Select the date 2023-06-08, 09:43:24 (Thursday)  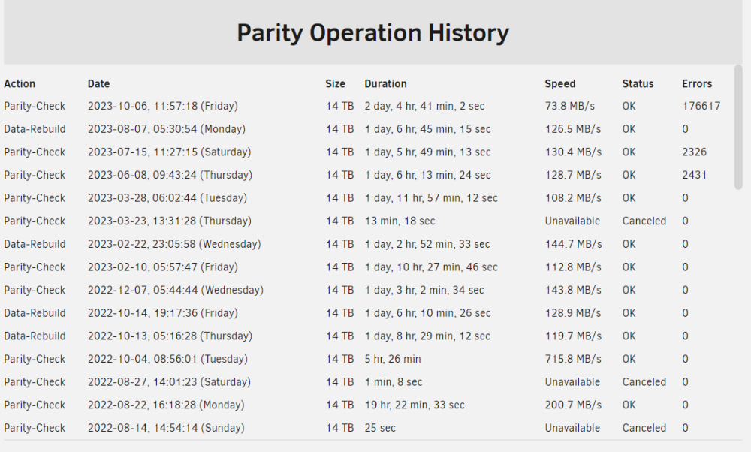tap(170, 175)
